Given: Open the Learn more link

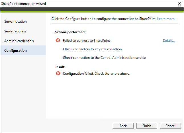Looking at the screenshot, I should [x=166, y=19].
